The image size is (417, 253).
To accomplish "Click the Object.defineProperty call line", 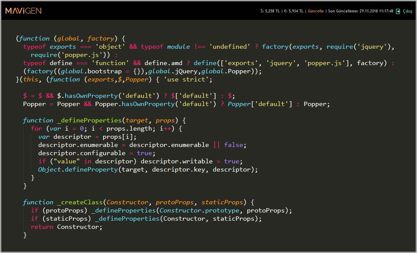I will [148, 169].
